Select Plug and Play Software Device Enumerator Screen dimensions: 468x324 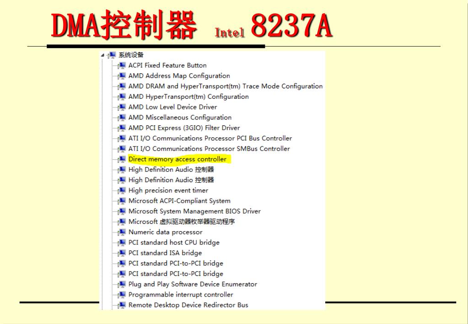click(x=193, y=284)
